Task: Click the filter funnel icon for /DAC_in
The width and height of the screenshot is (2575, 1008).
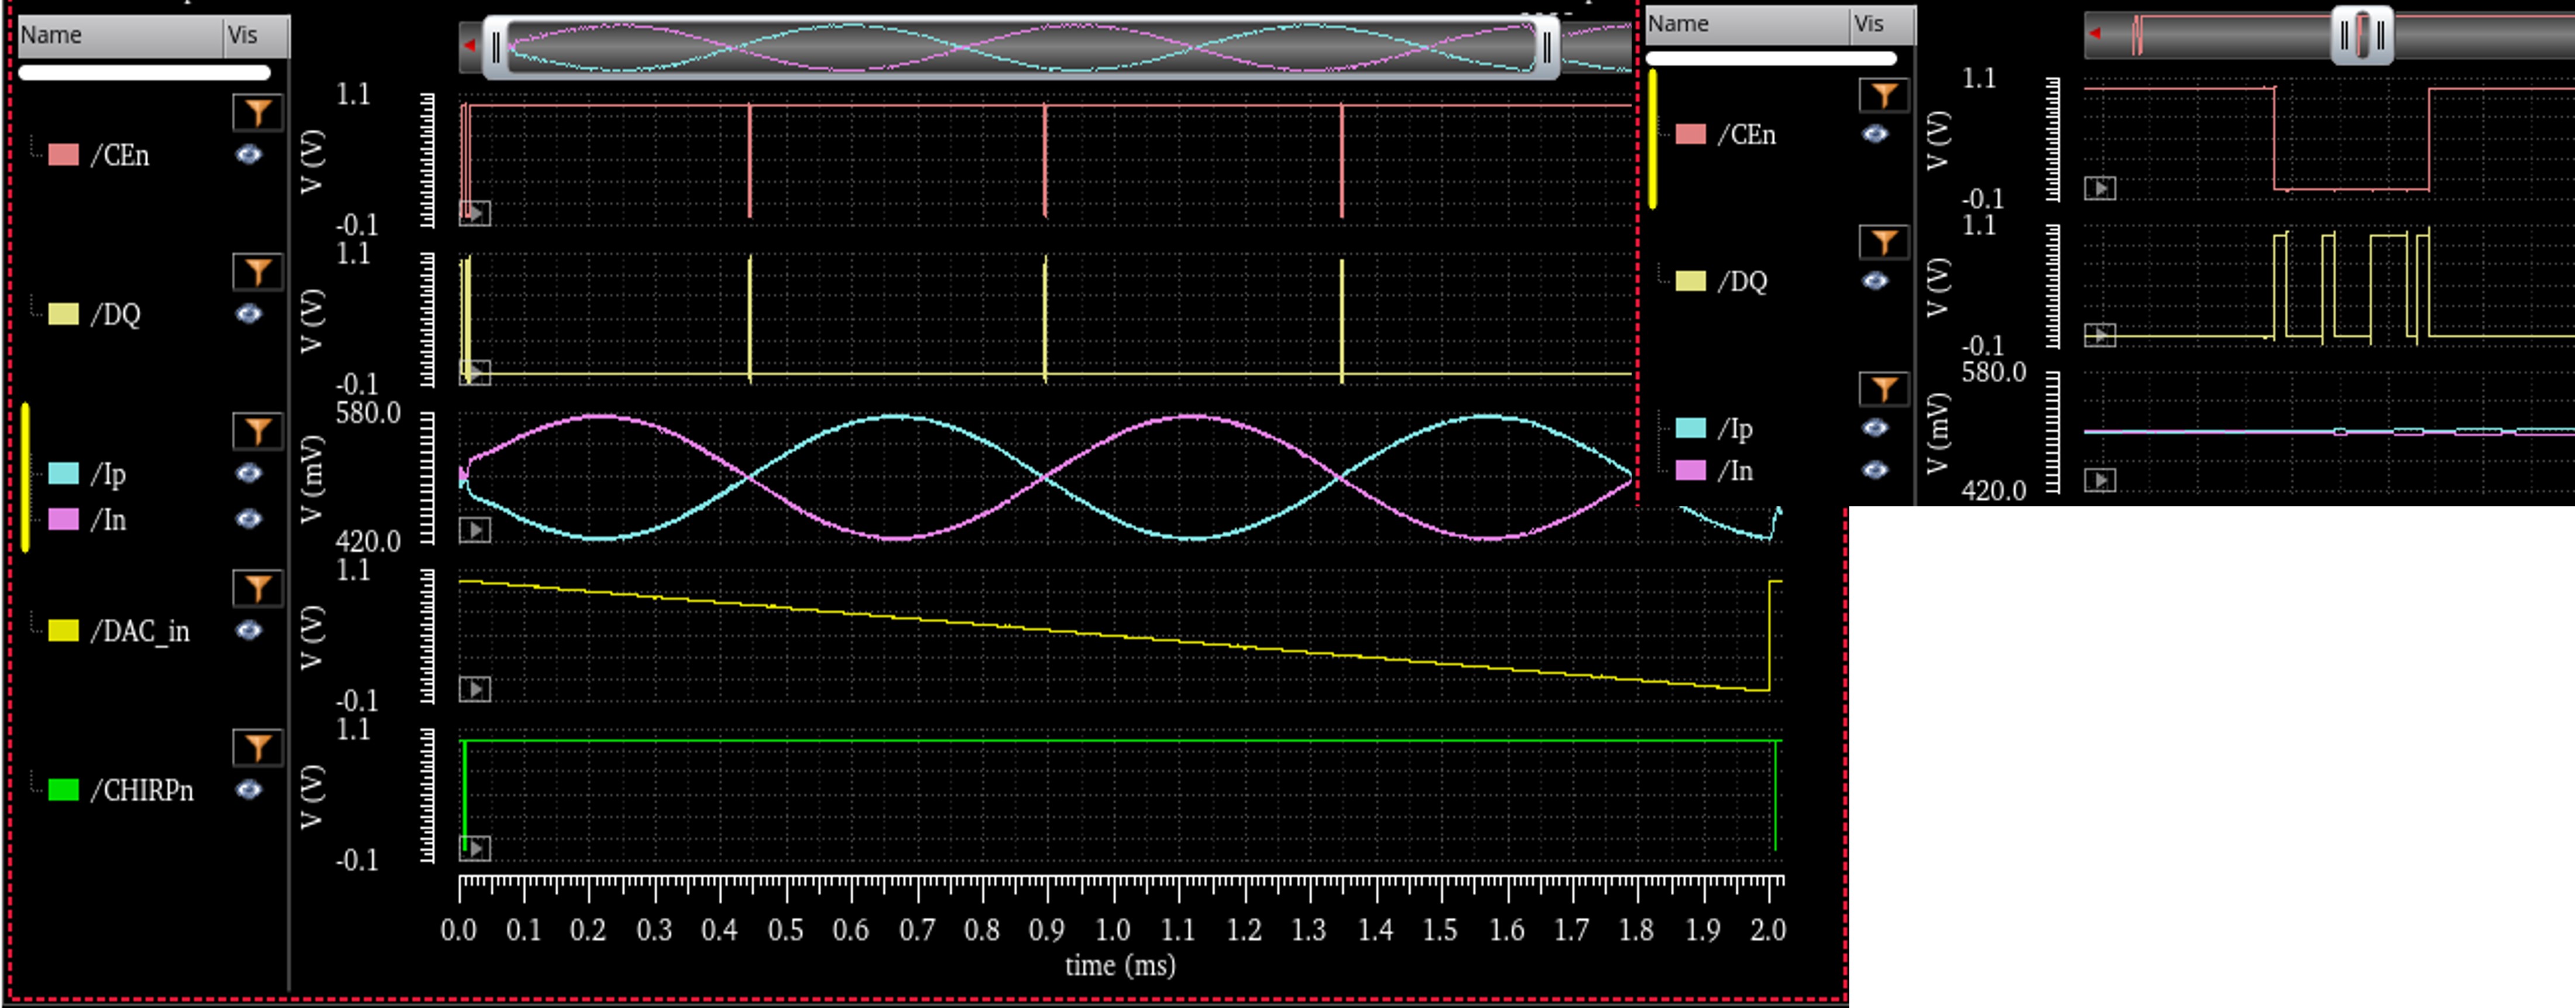Action: (x=258, y=588)
